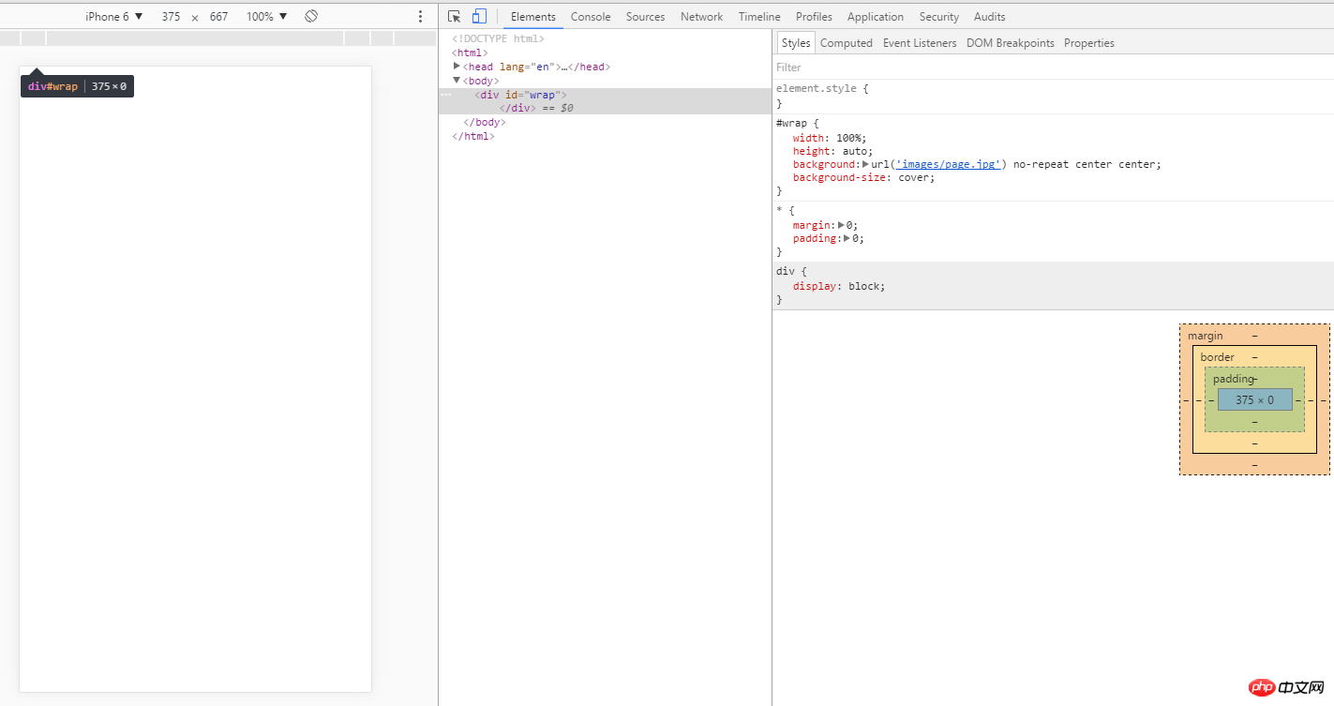The image size is (1334, 706).
Task: Expand the padding shorthand triangle
Action: tap(847, 238)
